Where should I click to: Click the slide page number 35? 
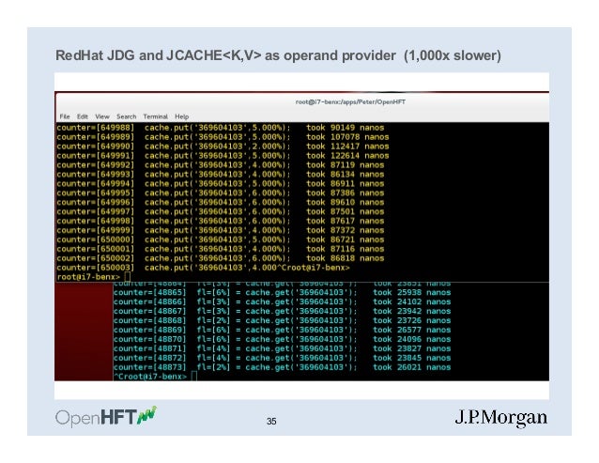(x=271, y=422)
